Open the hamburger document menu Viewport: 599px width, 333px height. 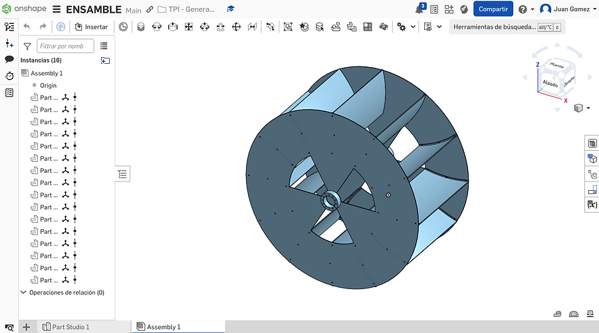pos(57,9)
